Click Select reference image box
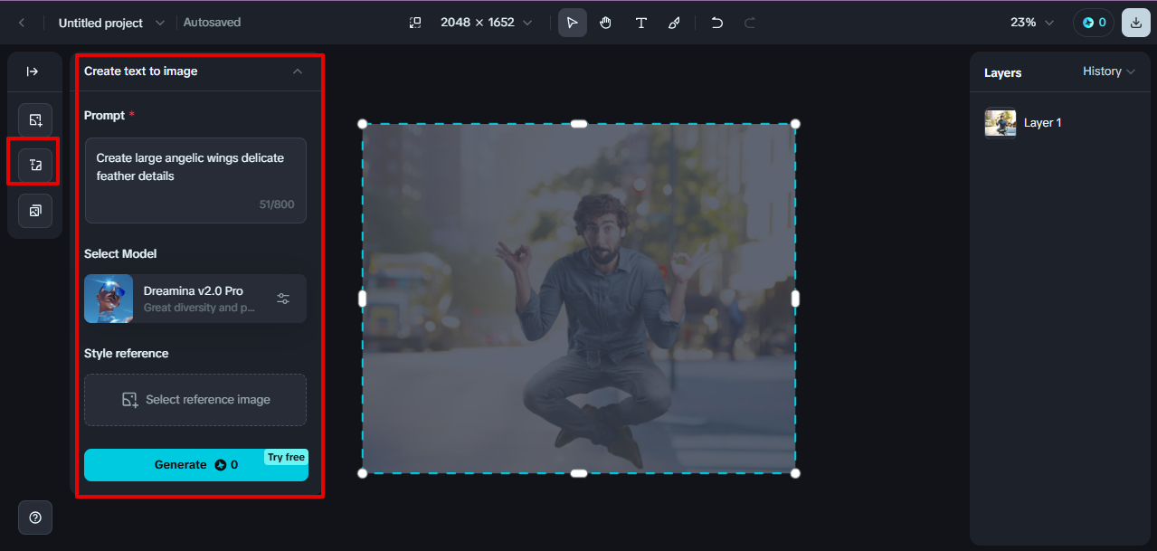This screenshot has width=1157, height=551. [x=195, y=400]
